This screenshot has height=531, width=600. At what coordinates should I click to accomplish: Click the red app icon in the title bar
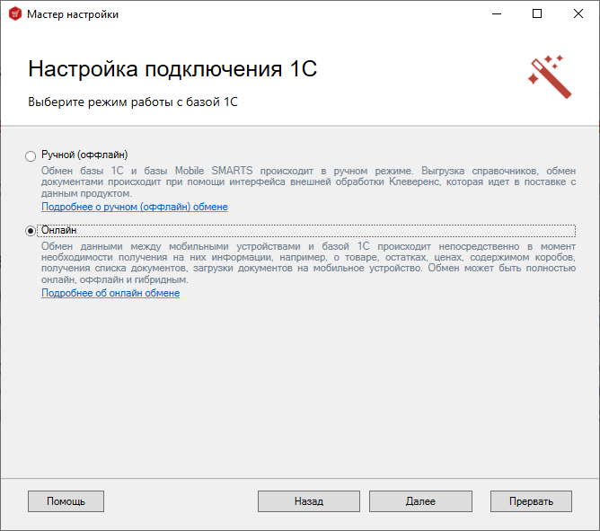click(15, 14)
